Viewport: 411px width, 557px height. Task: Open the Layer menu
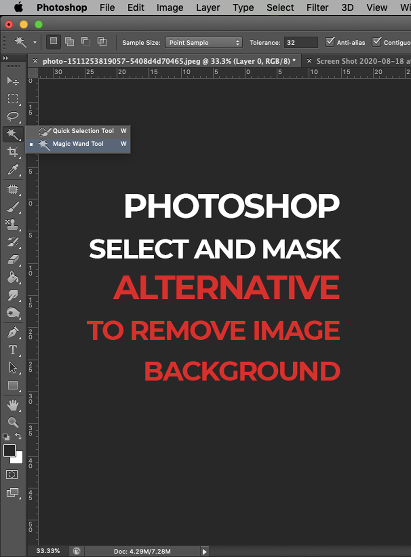[x=208, y=7]
